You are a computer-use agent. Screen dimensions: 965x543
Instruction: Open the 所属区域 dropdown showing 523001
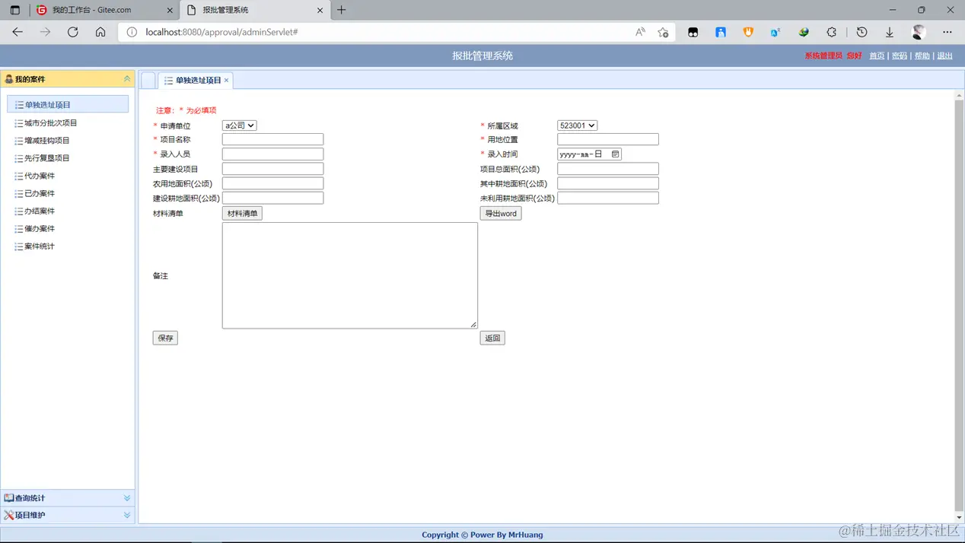577,125
